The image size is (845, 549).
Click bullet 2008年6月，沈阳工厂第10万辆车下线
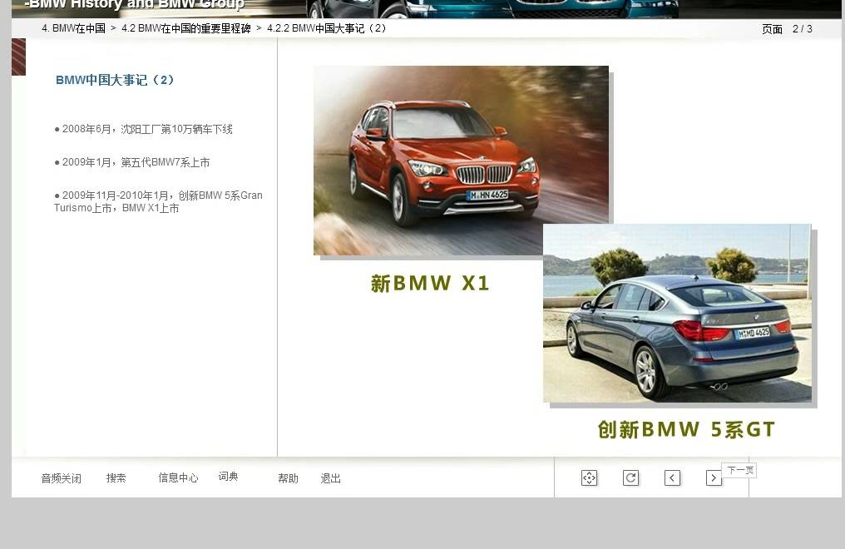[x=143, y=129]
